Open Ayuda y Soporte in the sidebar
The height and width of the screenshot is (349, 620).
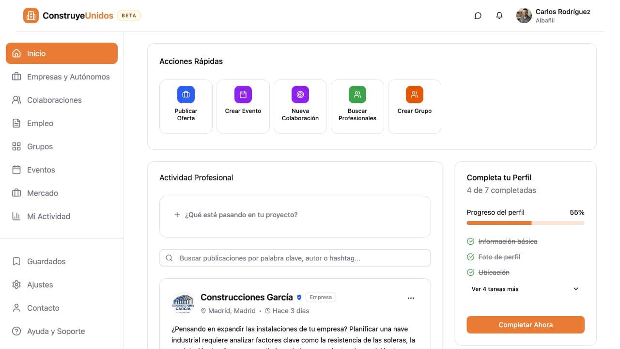pos(62,331)
